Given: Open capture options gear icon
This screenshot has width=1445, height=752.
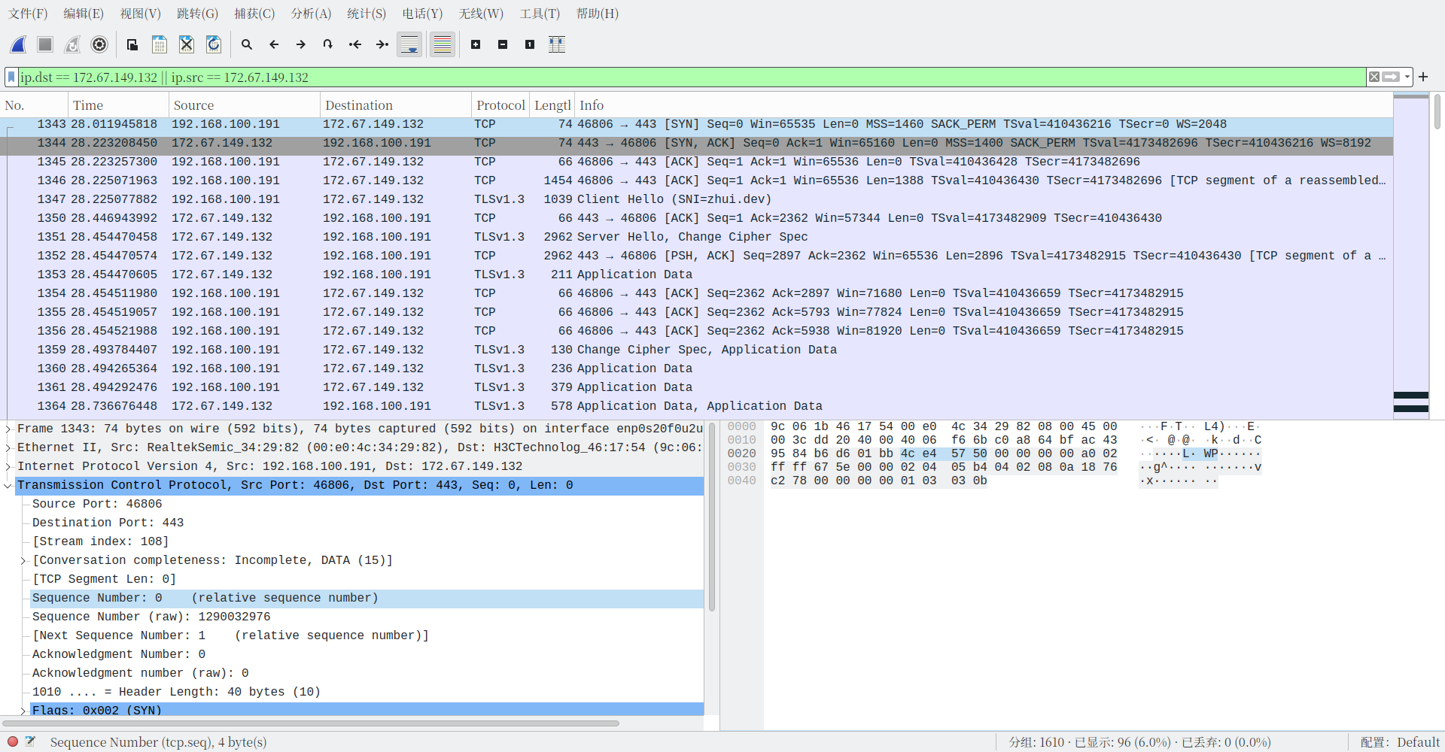Looking at the screenshot, I should click(99, 45).
